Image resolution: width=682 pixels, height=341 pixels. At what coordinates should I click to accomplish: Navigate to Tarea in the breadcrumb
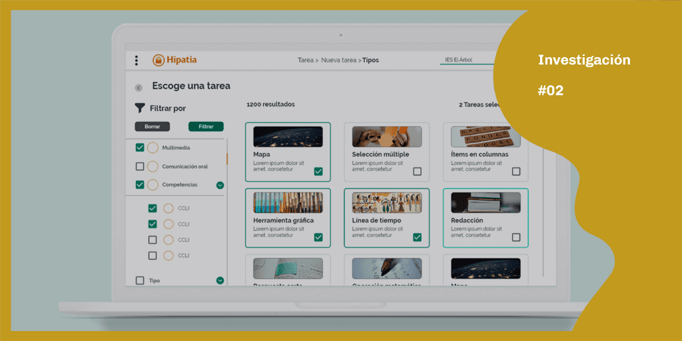click(x=305, y=60)
